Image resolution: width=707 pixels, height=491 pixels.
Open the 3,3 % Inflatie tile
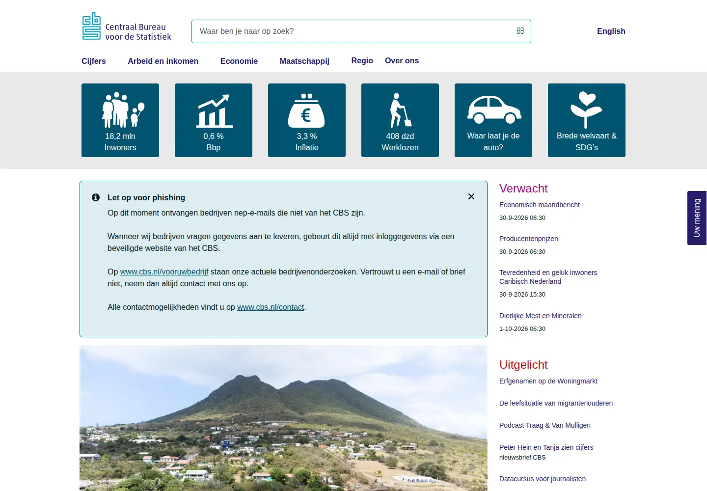pos(307,120)
